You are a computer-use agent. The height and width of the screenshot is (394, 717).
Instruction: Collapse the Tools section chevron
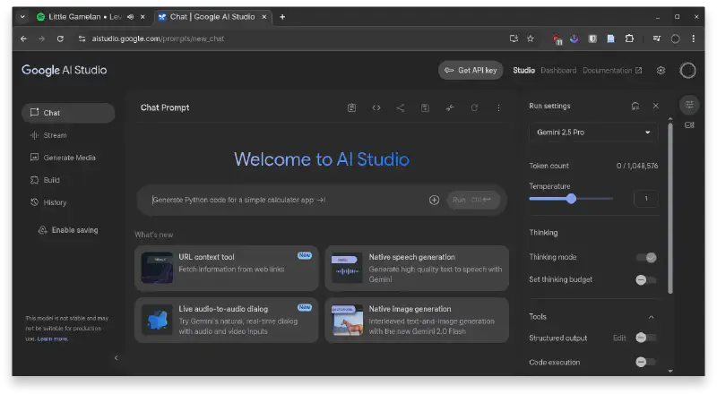click(651, 317)
